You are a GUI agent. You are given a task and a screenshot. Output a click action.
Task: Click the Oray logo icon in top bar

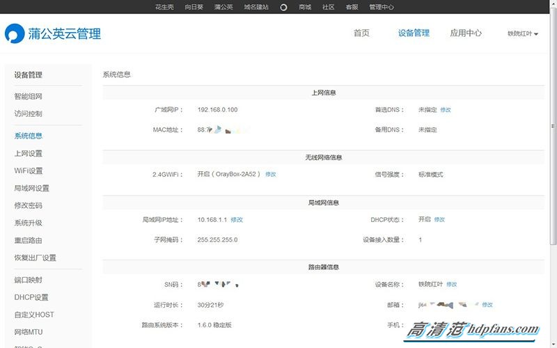click(x=283, y=7)
